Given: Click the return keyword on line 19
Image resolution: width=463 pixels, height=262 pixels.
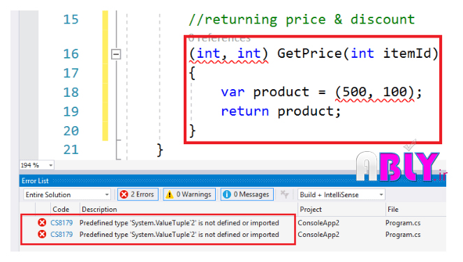Looking at the screenshot, I should pos(245,111).
